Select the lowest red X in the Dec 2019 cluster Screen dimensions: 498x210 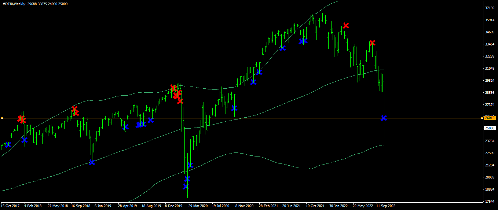coord(180,101)
